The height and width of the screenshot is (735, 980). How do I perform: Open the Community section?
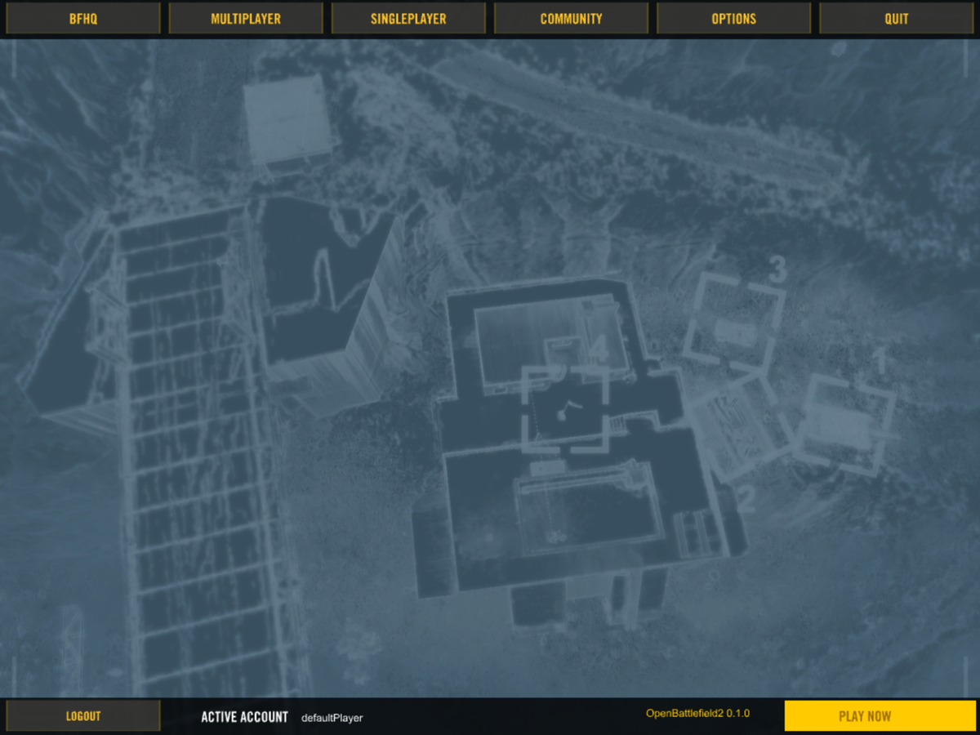point(571,18)
